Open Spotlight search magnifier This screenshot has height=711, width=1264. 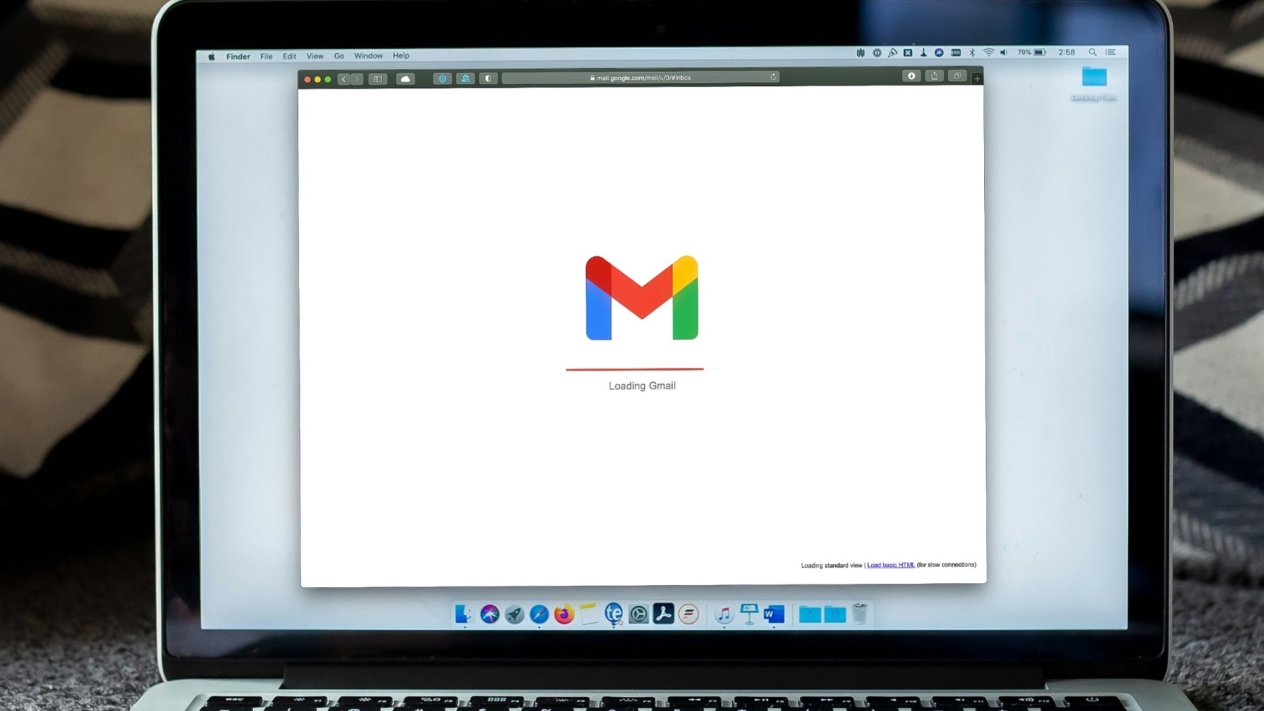(1092, 52)
